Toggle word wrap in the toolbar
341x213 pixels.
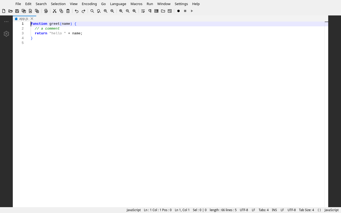coord(143,11)
